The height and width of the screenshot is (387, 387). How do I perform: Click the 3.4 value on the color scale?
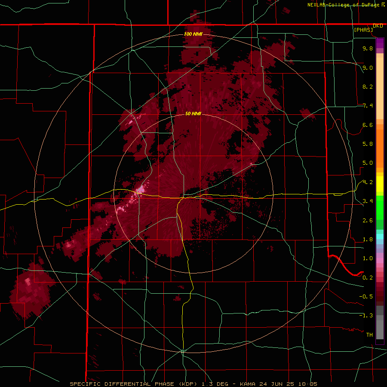pyautogui.click(x=368, y=201)
